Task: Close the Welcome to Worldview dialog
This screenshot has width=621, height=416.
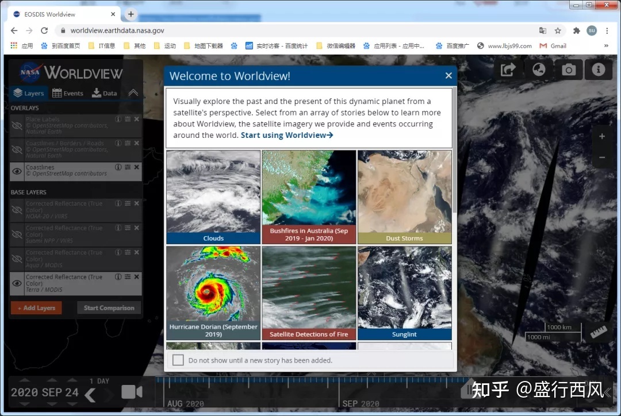Action: click(x=448, y=75)
